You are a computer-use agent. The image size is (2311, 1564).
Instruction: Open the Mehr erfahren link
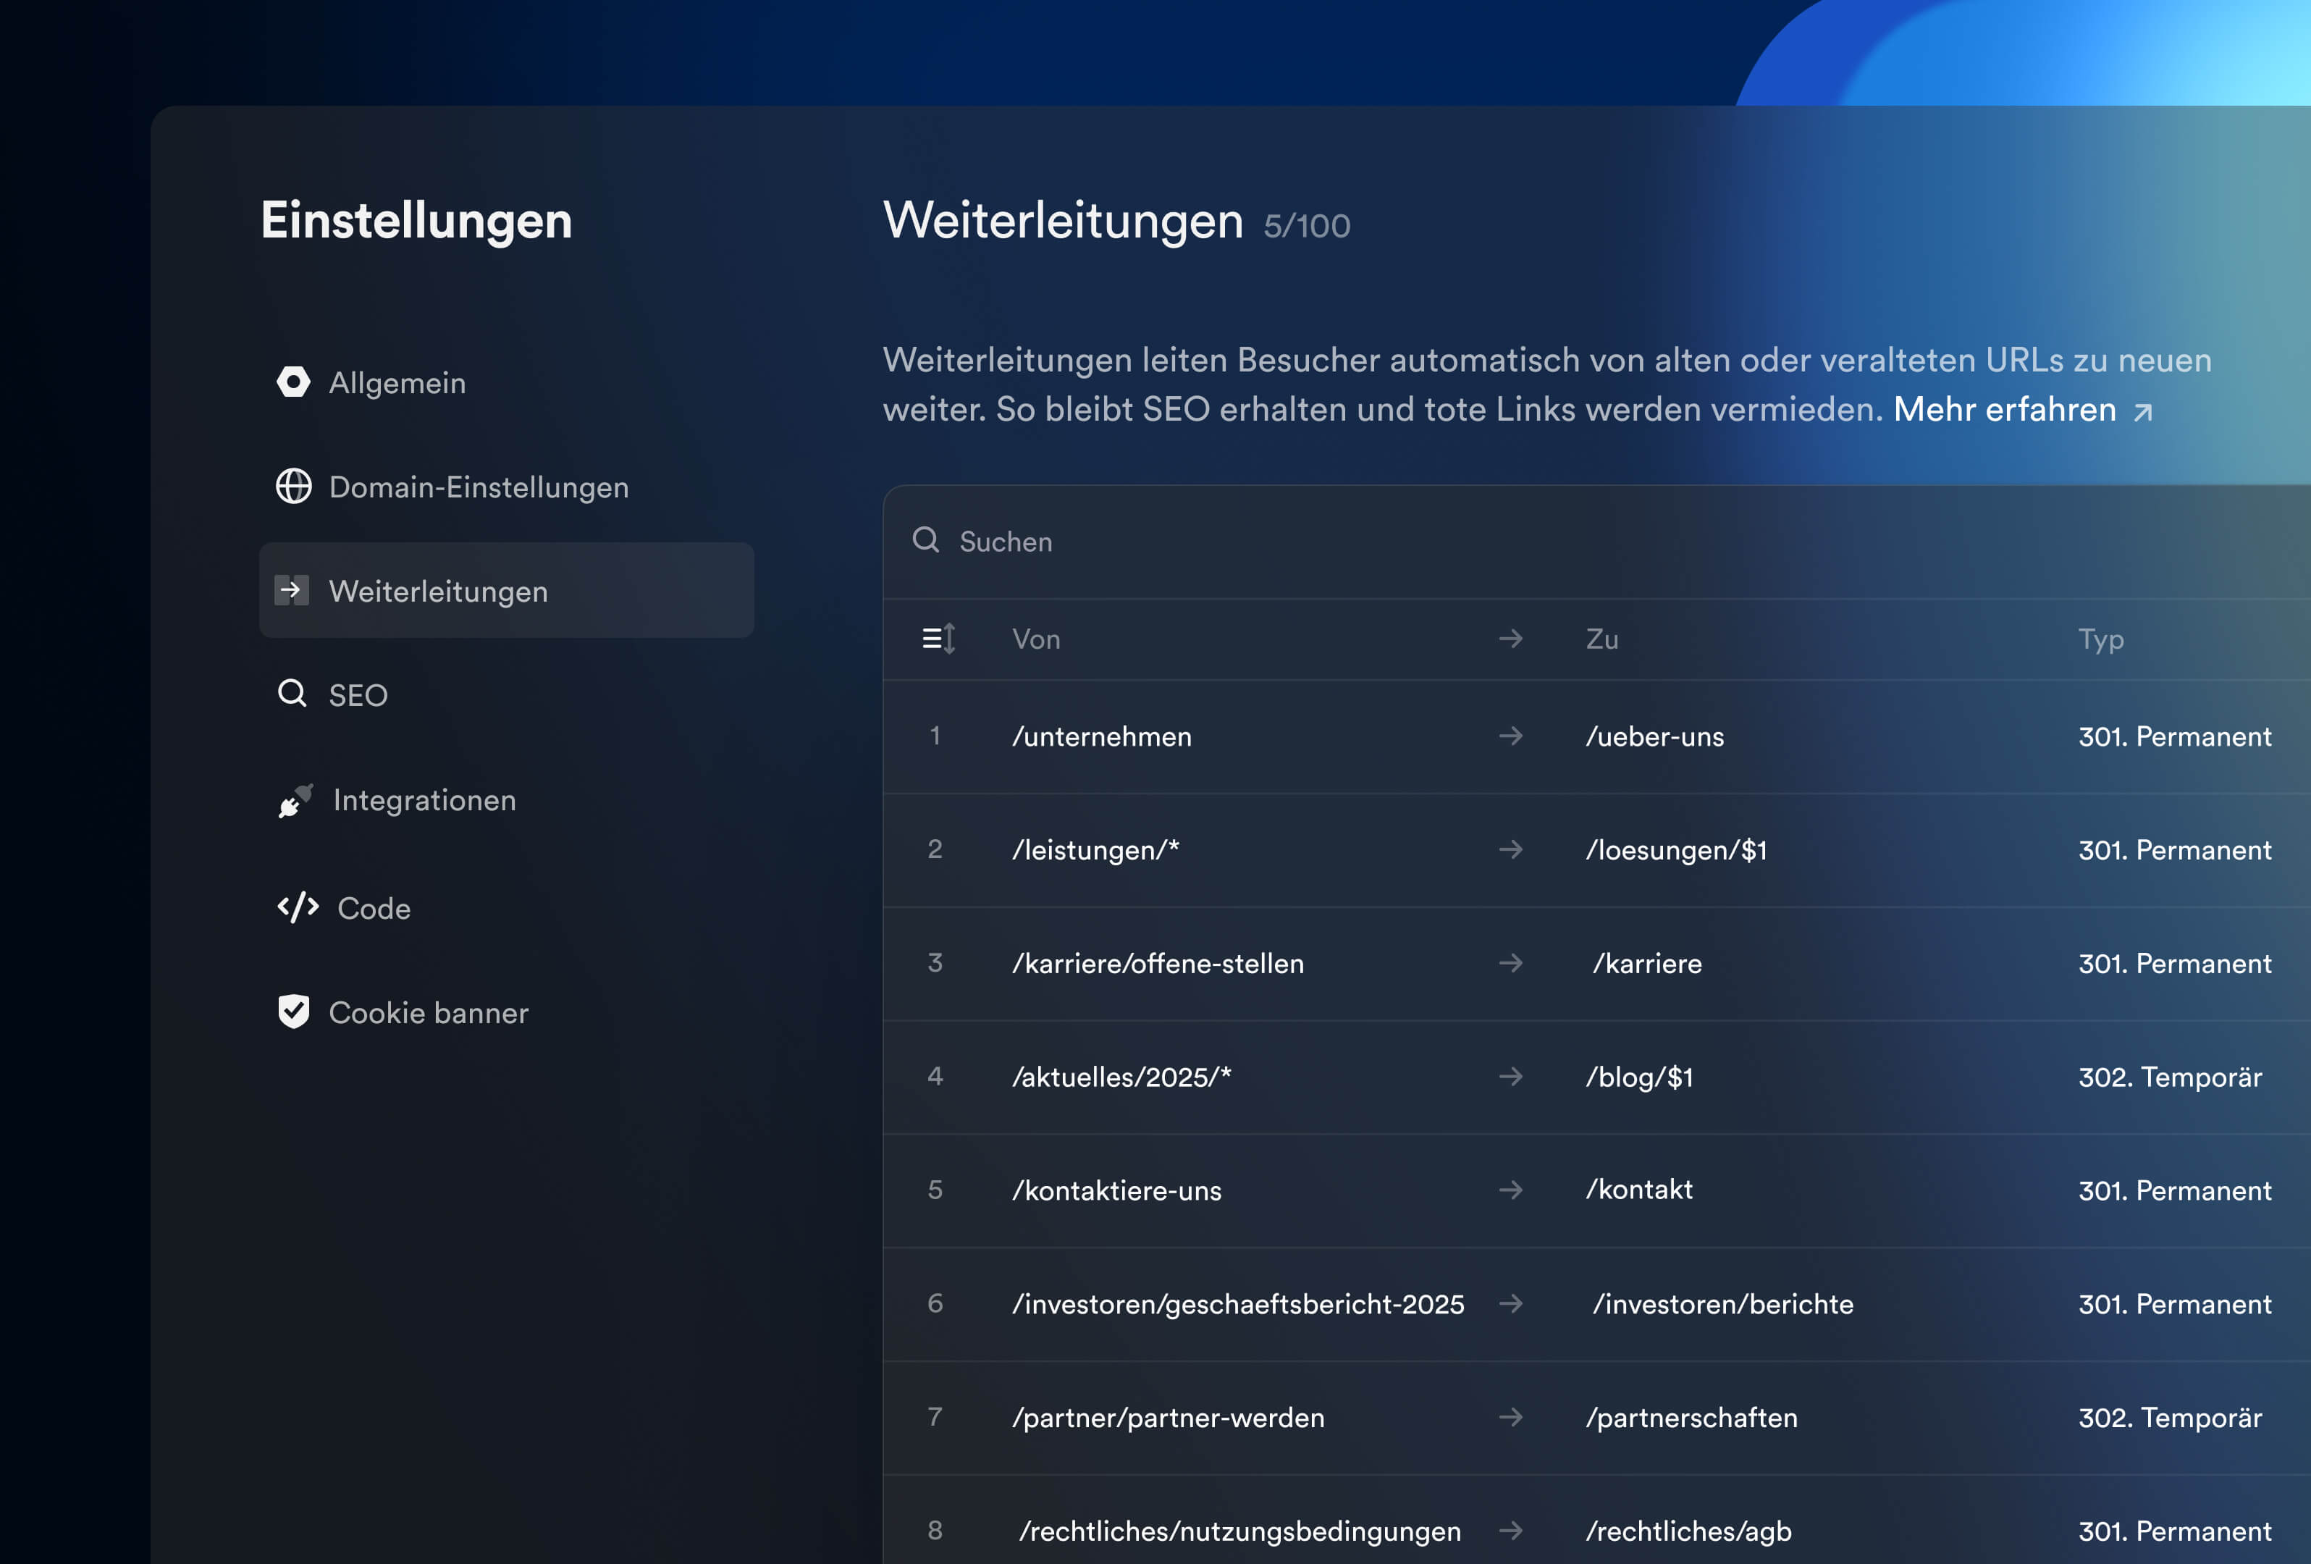[2004, 410]
